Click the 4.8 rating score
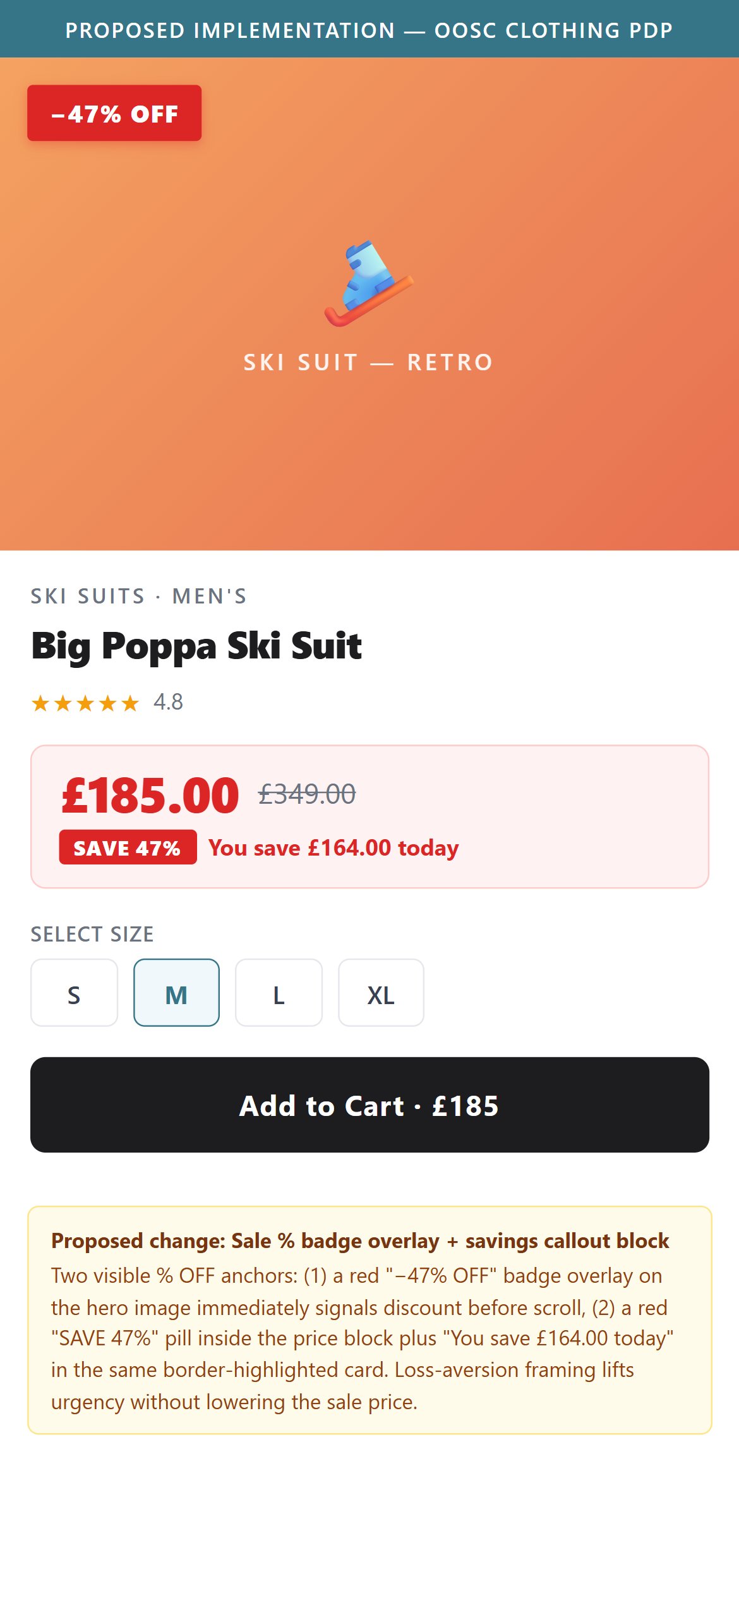This screenshot has width=739, height=1600. click(168, 702)
